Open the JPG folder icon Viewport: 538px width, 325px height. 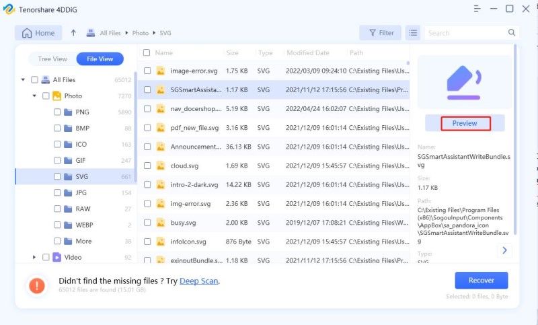coord(68,192)
